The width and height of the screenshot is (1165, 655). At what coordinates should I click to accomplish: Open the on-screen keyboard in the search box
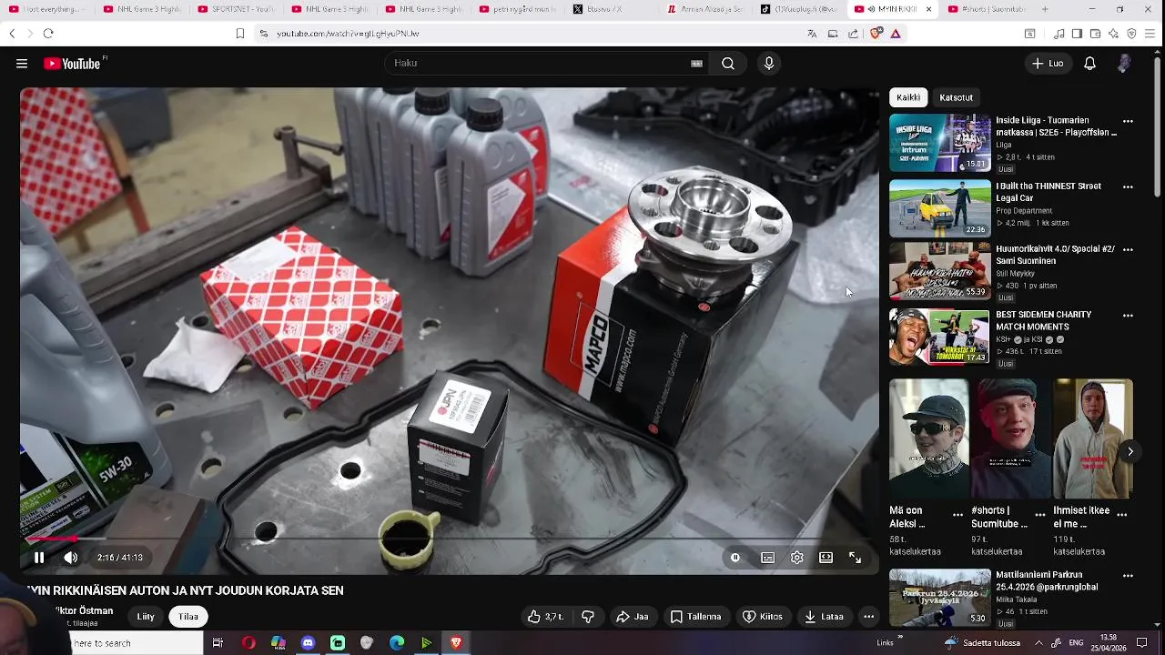[x=696, y=64]
